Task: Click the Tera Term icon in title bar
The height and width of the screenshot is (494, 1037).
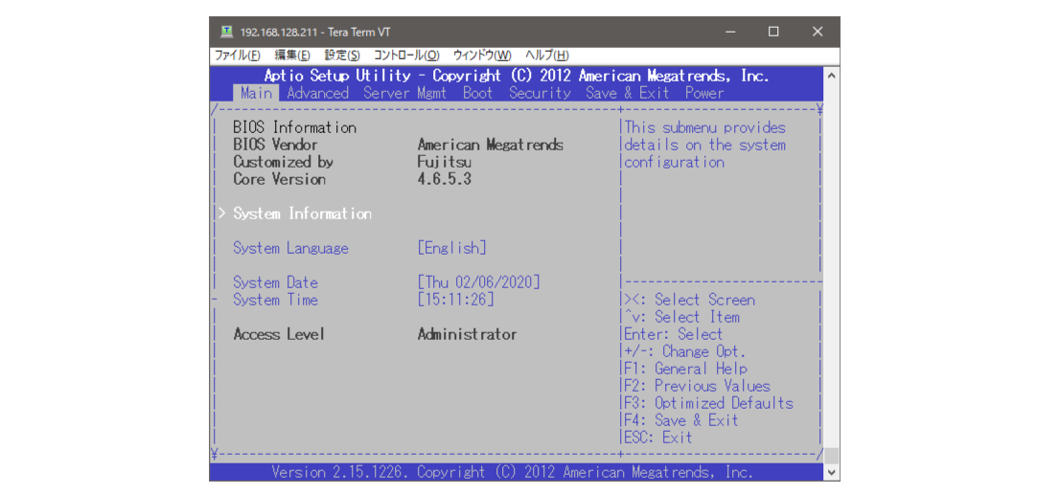Action: 227,31
